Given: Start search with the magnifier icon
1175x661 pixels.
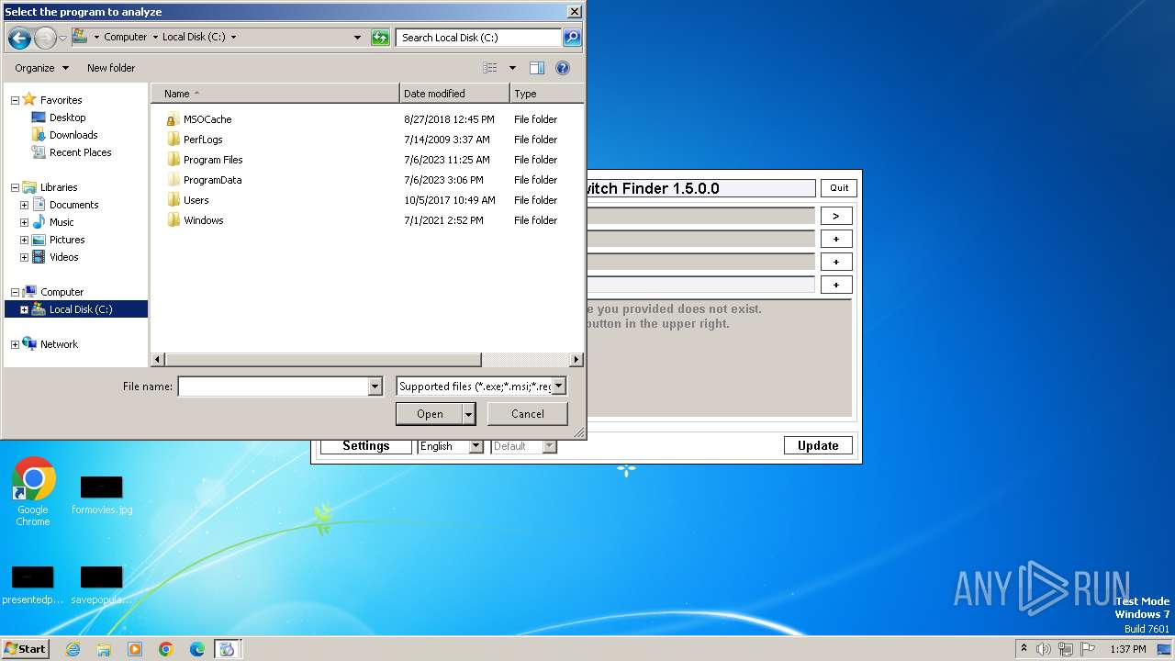Looking at the screenshot, I should tap(572, 38).
